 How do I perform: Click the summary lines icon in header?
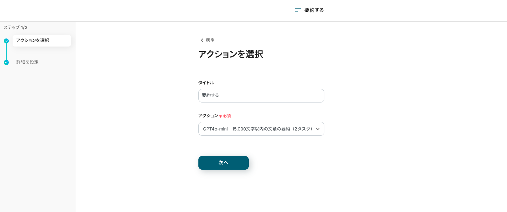coord(298,10)
